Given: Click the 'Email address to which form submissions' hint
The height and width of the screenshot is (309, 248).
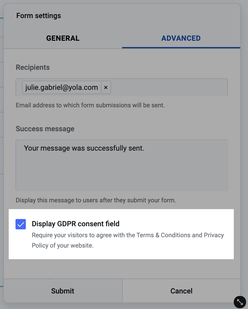Looking at the screenshot, I should (90, 105).
